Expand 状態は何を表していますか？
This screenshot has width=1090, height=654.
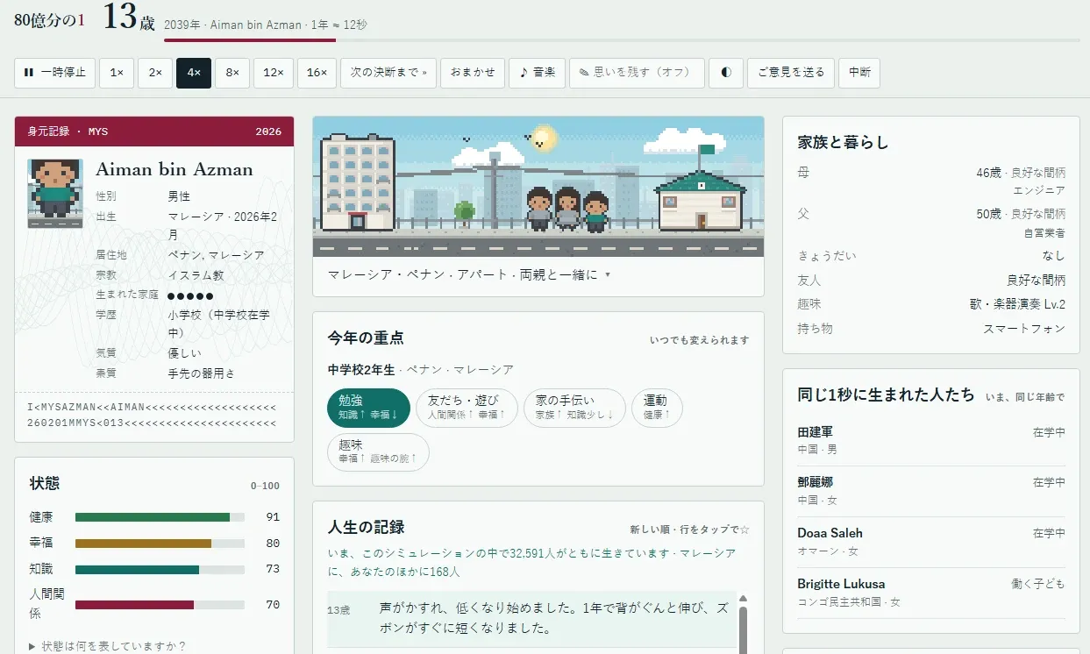107,646
